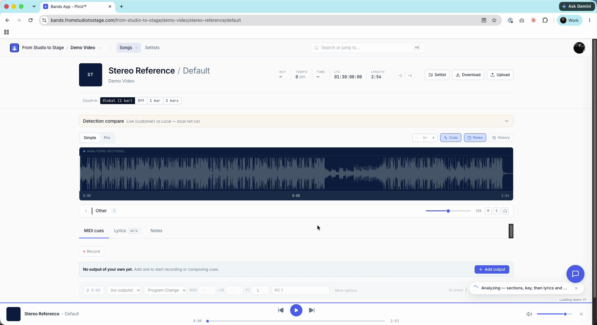
Task: Adjust the Other stem volume slider
Action: [x=448, y=211]
